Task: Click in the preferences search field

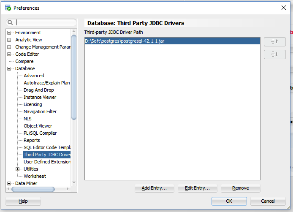Action: click(46, 22)
